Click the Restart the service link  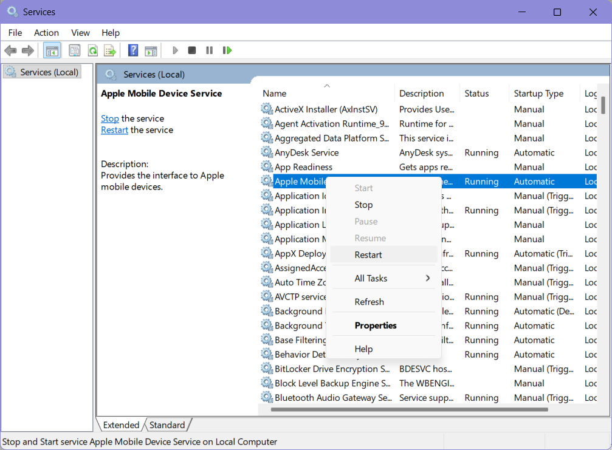click(114, 130)
